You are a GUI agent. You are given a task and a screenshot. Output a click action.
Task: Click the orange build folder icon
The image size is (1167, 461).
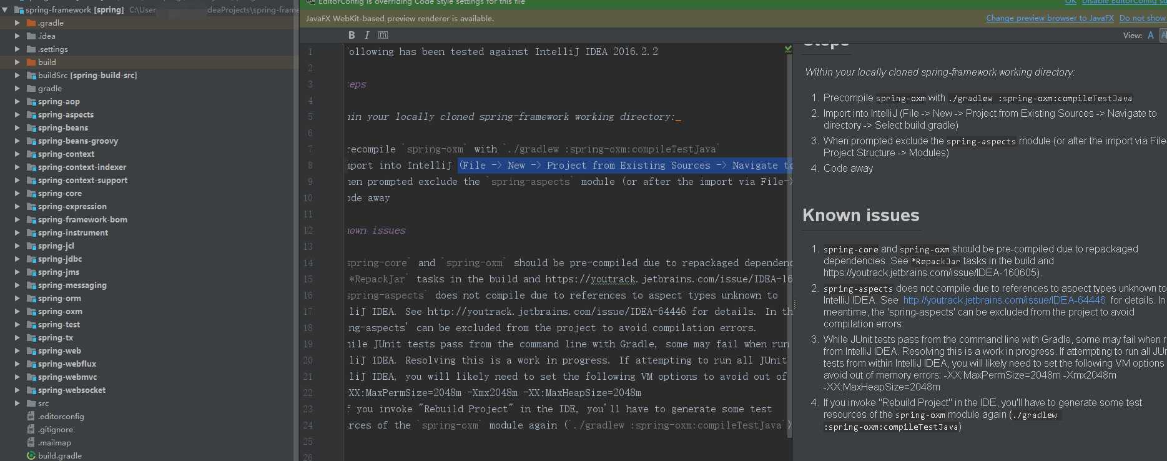pos(31,62)
